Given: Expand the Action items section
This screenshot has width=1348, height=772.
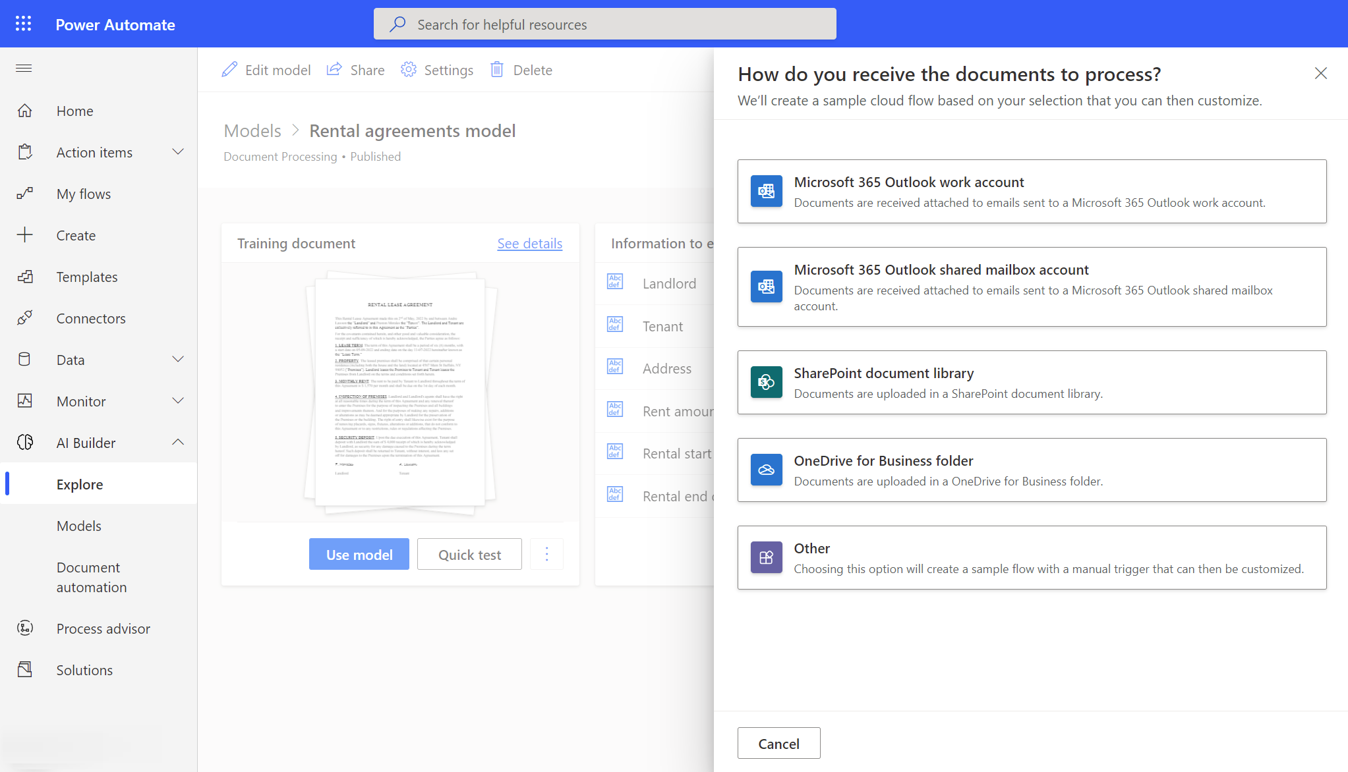Looking at the screenshot, I should (x=178, y=152).
